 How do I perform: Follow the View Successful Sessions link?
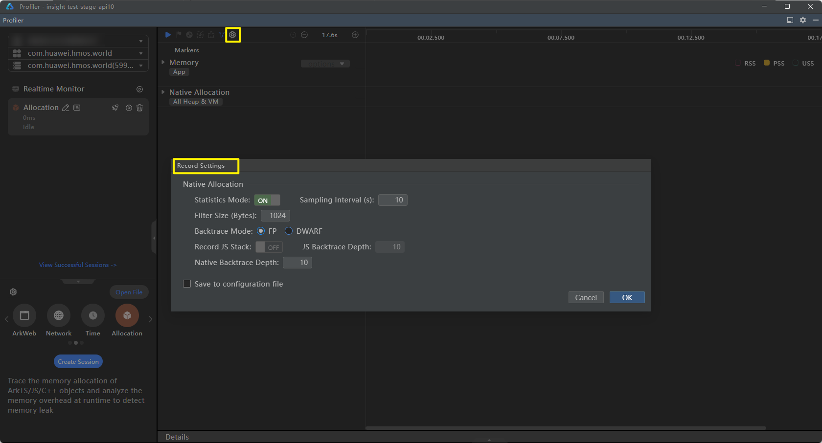click(78, 265)
